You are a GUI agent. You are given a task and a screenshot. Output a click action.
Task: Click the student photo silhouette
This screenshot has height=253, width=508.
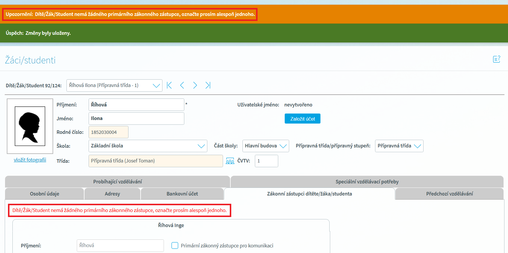tap(30, 126)
